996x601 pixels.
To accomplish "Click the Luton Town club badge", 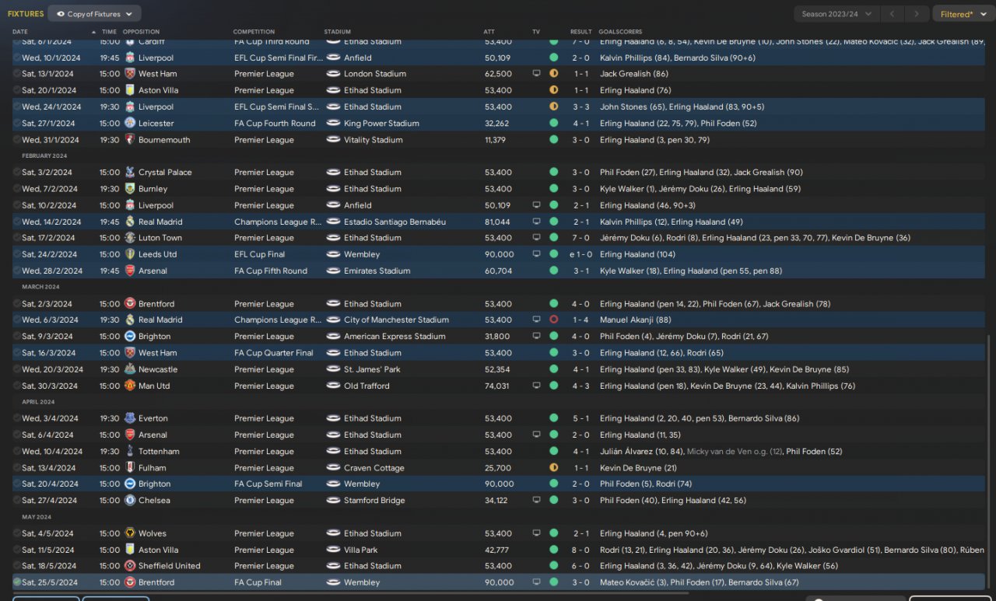I will [130, 238].
